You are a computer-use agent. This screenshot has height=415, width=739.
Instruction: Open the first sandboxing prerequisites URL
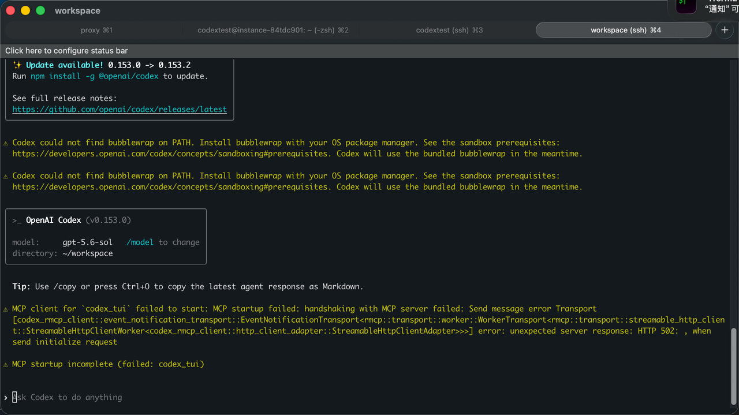click(170, 154)
